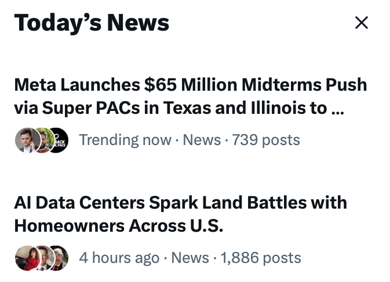Click the News tag beside "Trending now"
The image size is (390, 282).
click(202, 140)
